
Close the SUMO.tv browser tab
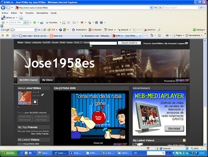point(140,35)
